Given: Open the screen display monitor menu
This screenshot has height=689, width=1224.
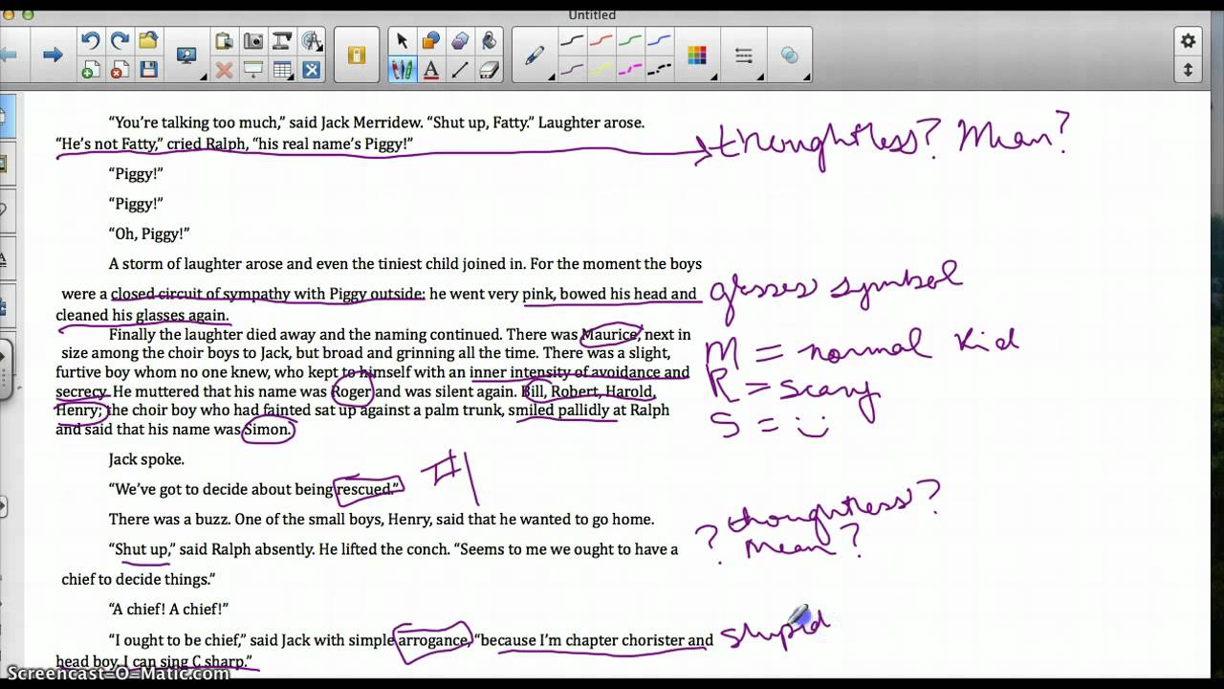Looking at the screenshot, I should coord(187,56).
